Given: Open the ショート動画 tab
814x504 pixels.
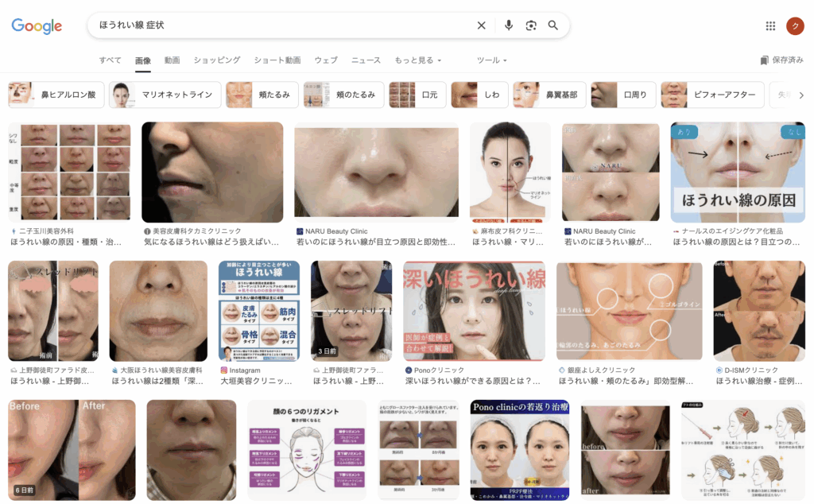Looking at the screenshot, I should (x=277, y=60).
